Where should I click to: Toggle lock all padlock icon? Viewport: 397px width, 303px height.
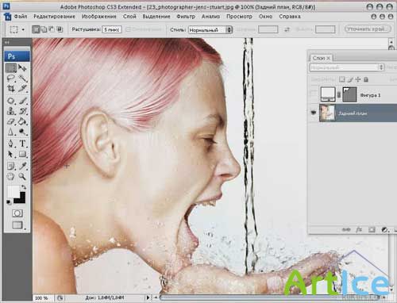[x=366, y=79]
